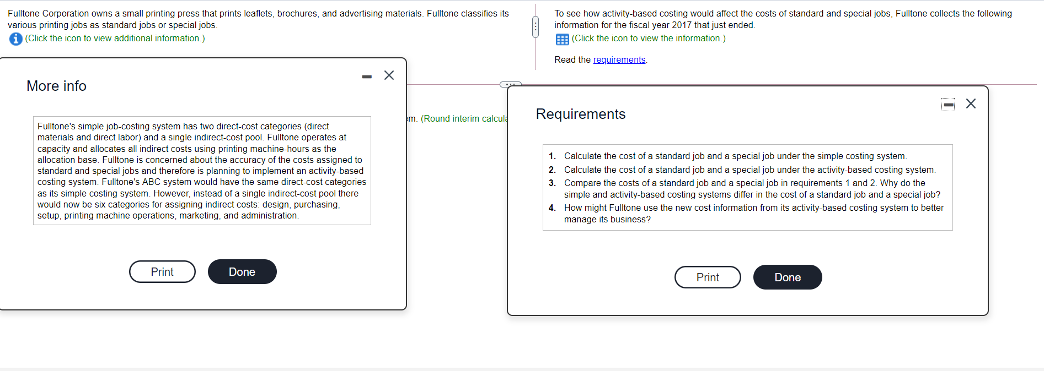Viewport: 1044px width, 371px height.
Task: Click requirement 3 'Compare the costs' text
Action: click(752, 189)
